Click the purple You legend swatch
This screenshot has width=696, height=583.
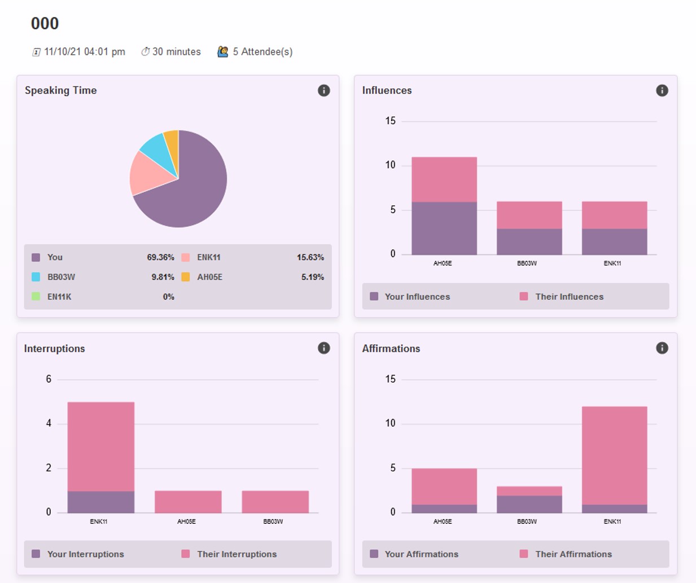(x=36, y=257)
